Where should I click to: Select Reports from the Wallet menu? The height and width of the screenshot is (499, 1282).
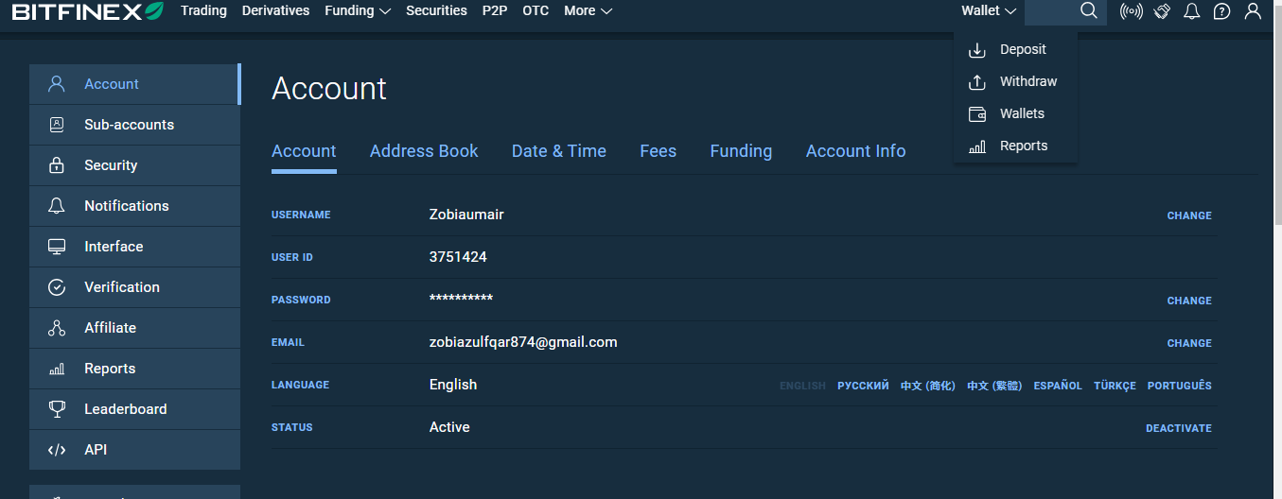(1015, 146)
